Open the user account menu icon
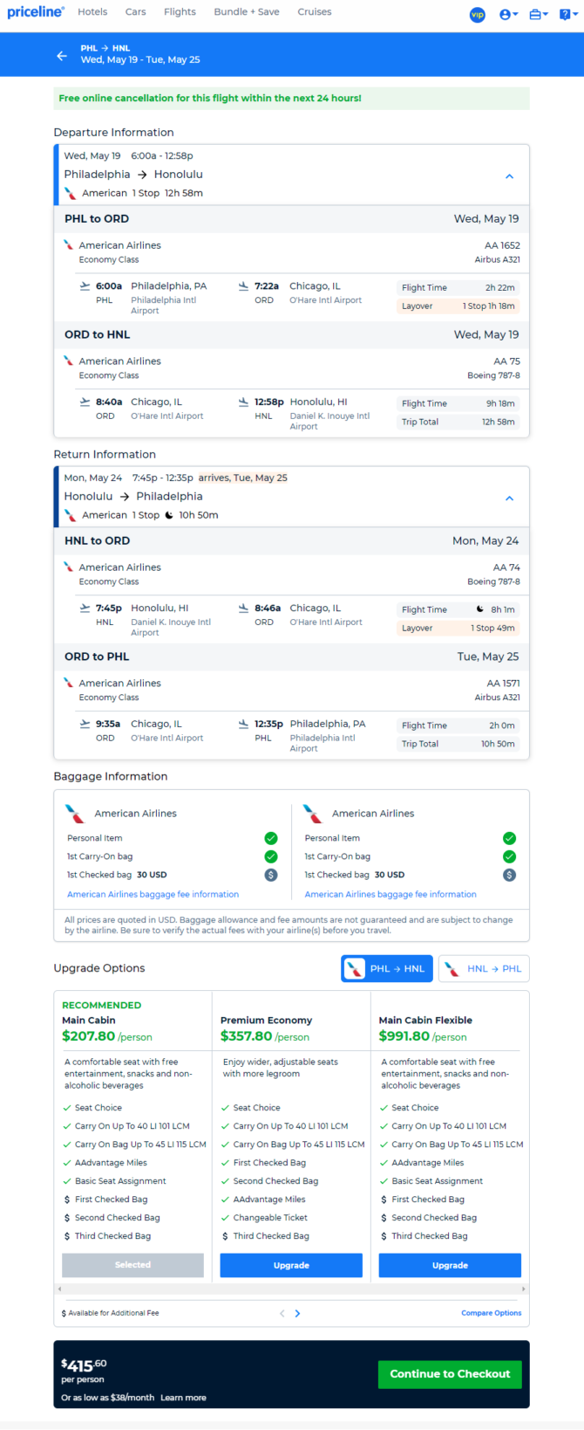The image size is (584, 1430). coord(508,15)
